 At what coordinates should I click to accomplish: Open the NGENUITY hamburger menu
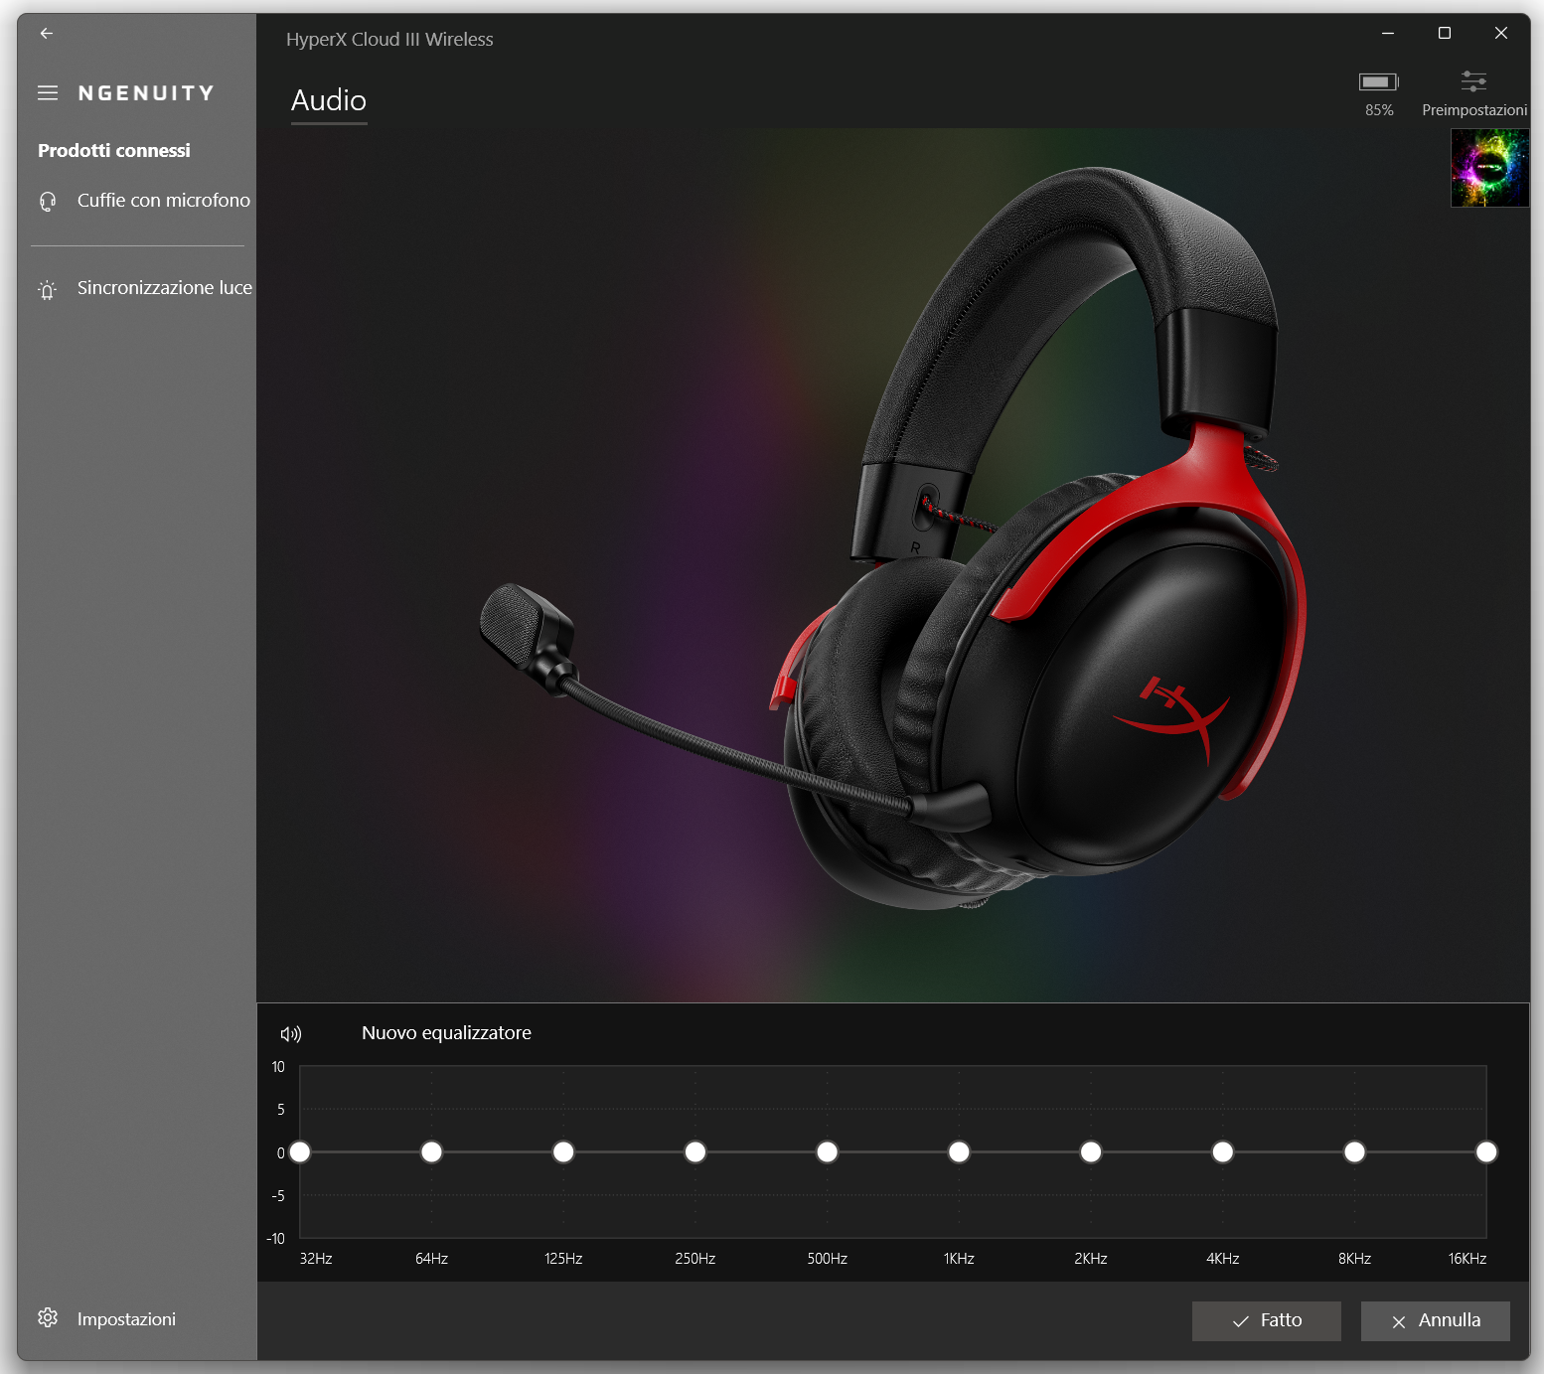pyautogui.click(x=48, y=92)
